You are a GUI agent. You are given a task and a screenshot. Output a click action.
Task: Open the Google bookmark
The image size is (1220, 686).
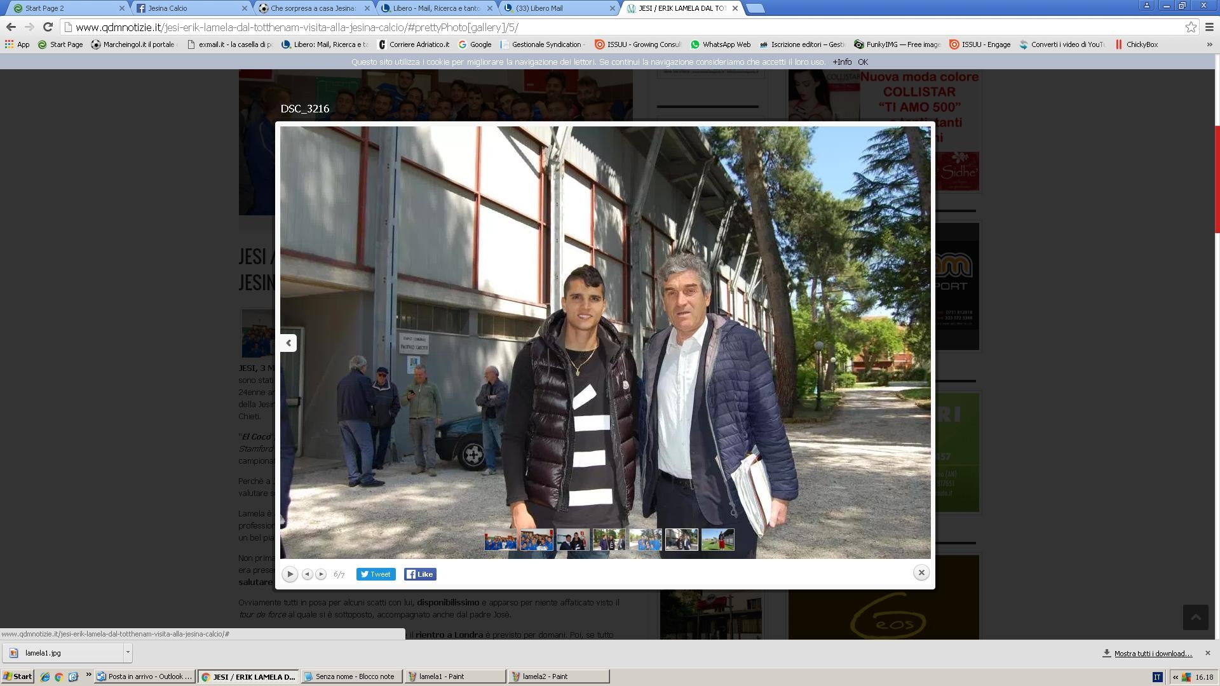tap(475, 44)
